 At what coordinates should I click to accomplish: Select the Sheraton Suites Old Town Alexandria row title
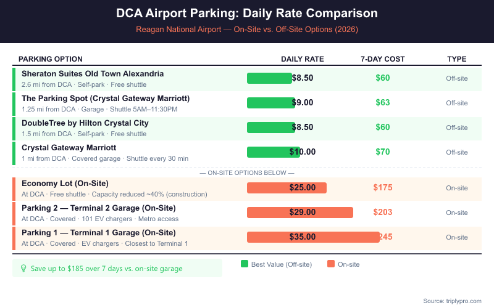click(93, 74)
